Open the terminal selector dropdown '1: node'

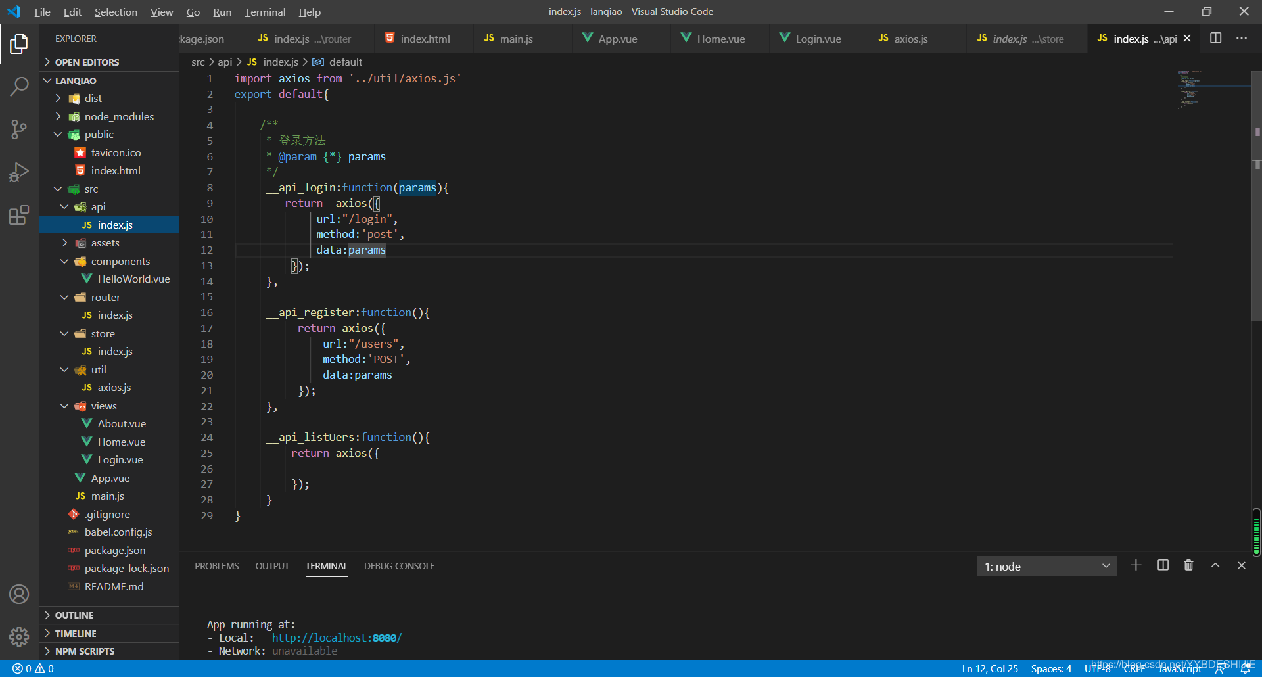pos(1046,566)
